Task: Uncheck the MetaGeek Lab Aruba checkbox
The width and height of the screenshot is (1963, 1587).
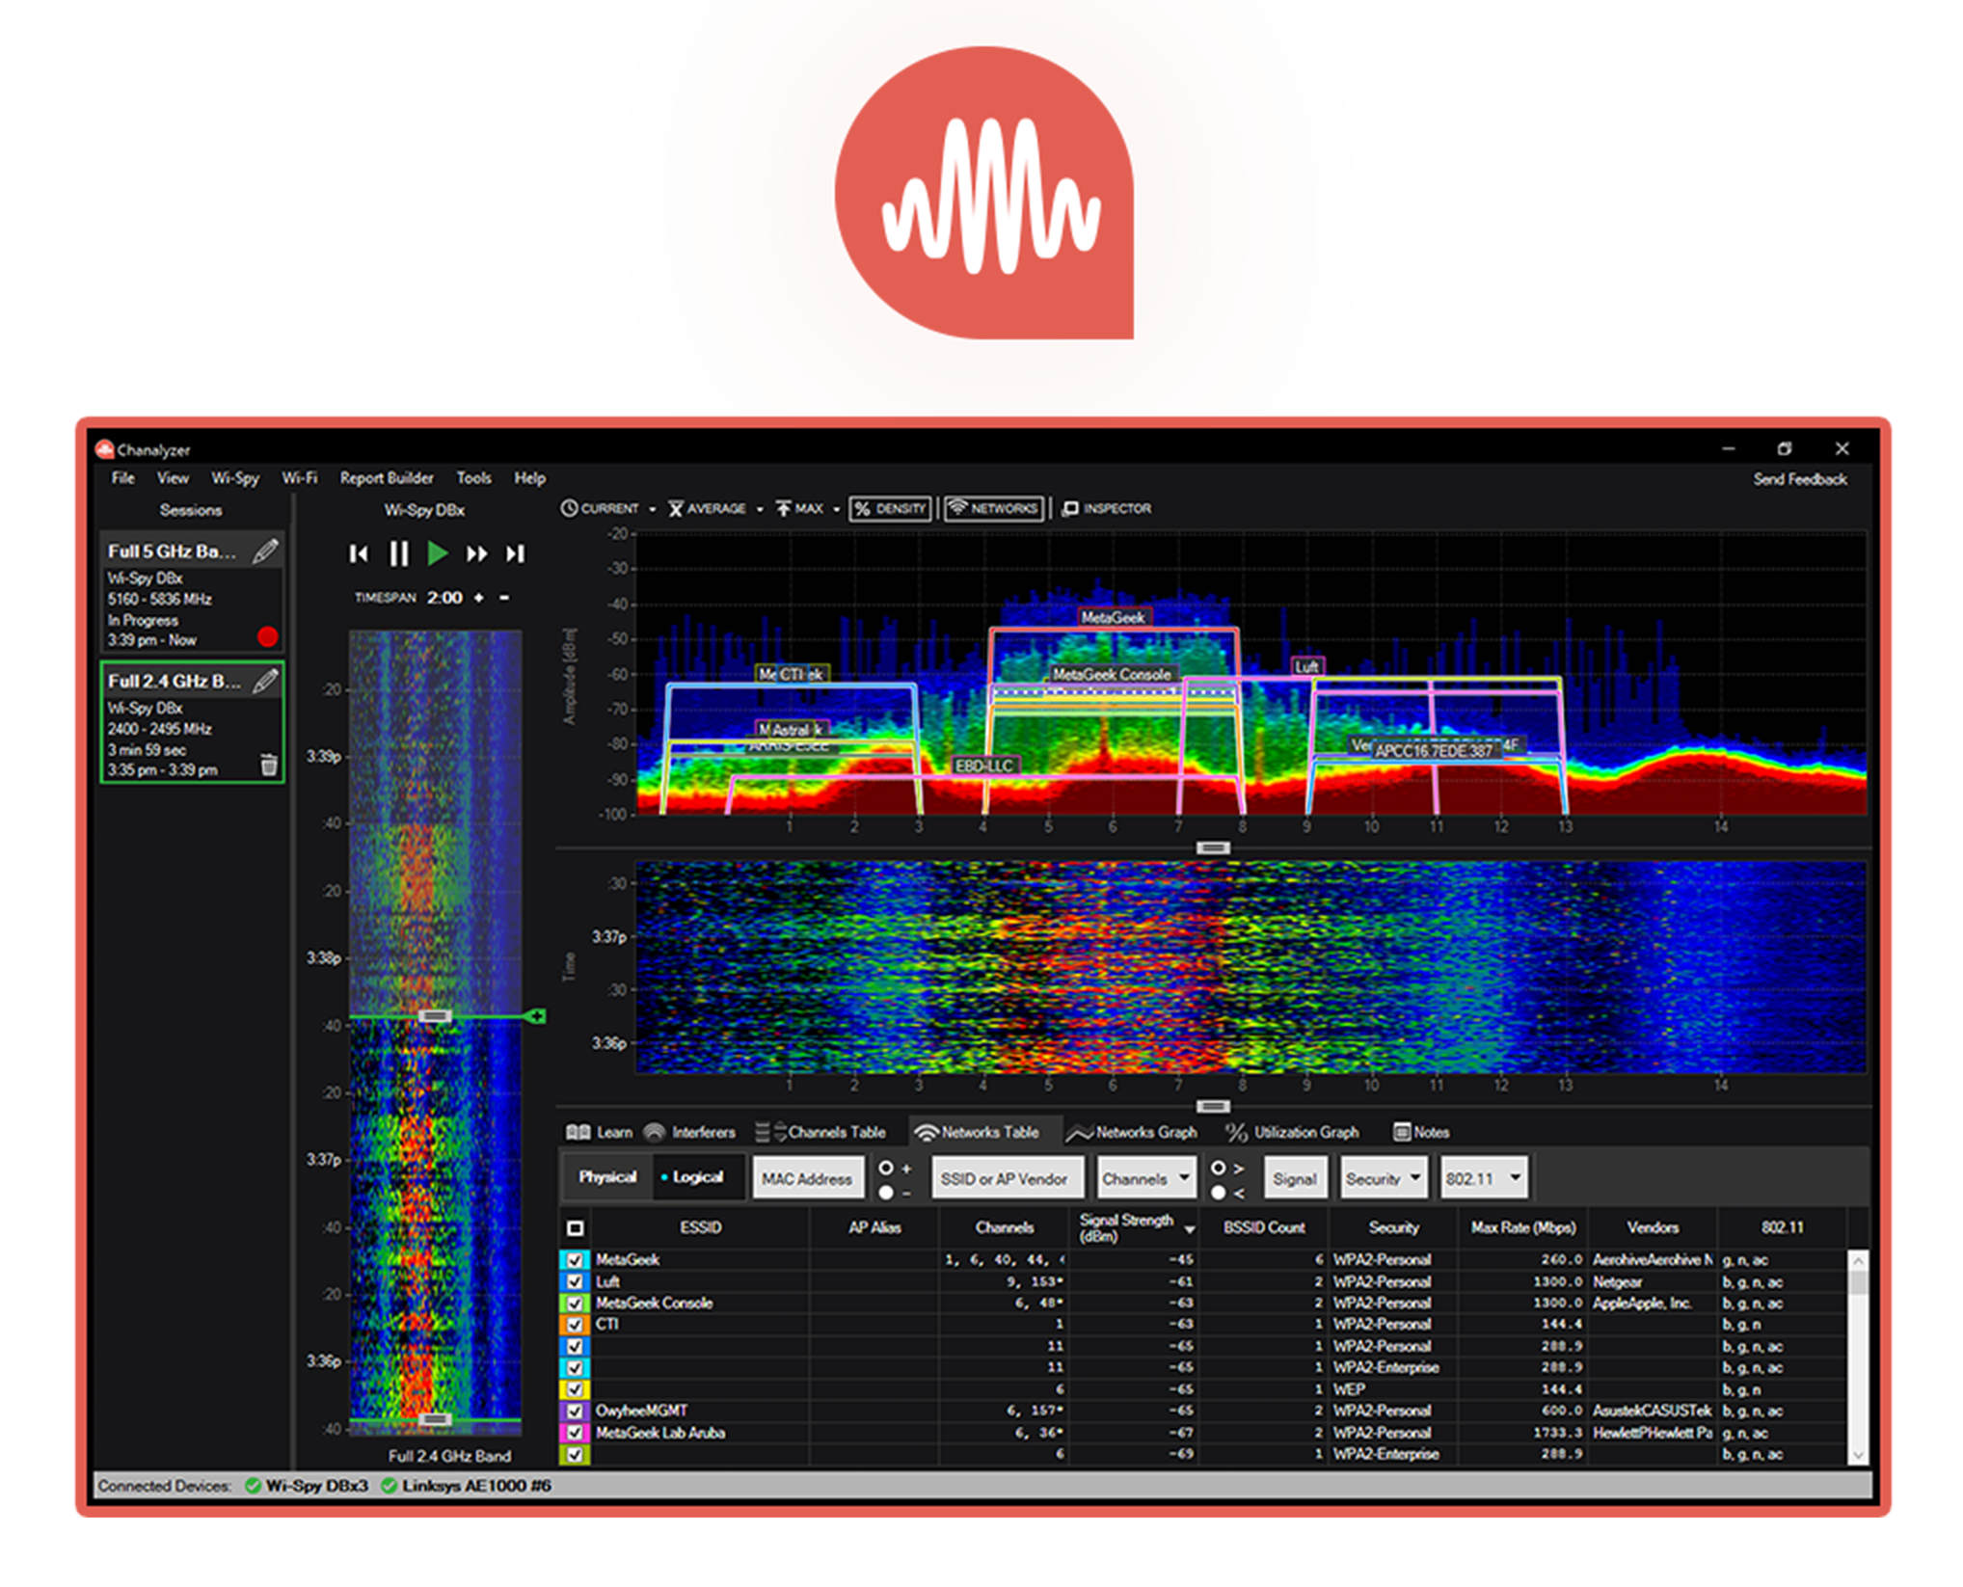Action: click(x=575, y=1433)
